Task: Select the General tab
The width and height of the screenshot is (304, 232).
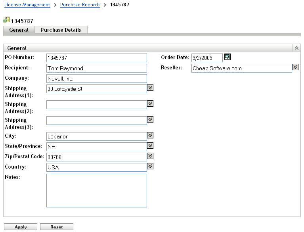Action: [19, 30]
